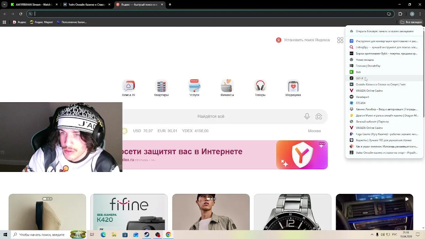Open Steam from the taskbar

146,235
